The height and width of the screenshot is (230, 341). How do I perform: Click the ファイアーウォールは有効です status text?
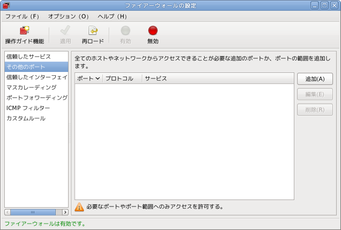[45, 224]
